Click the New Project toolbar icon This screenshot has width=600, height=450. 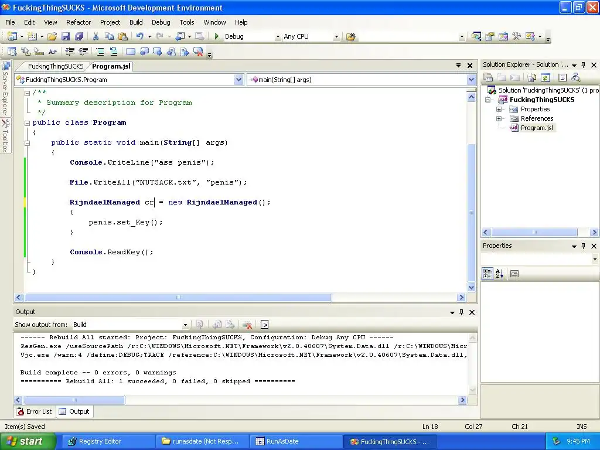pos(12,36)
